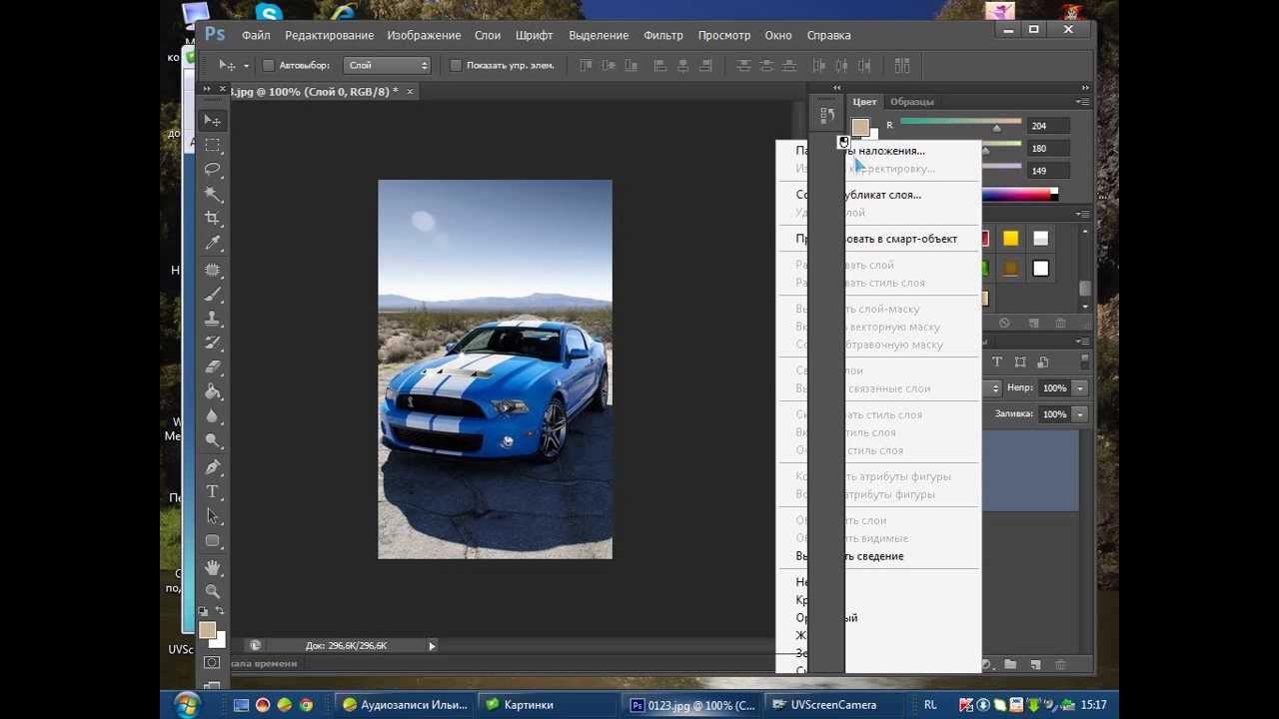Select the Pen tool
This screenshot has height=719, width=1279.
point(212,467)
